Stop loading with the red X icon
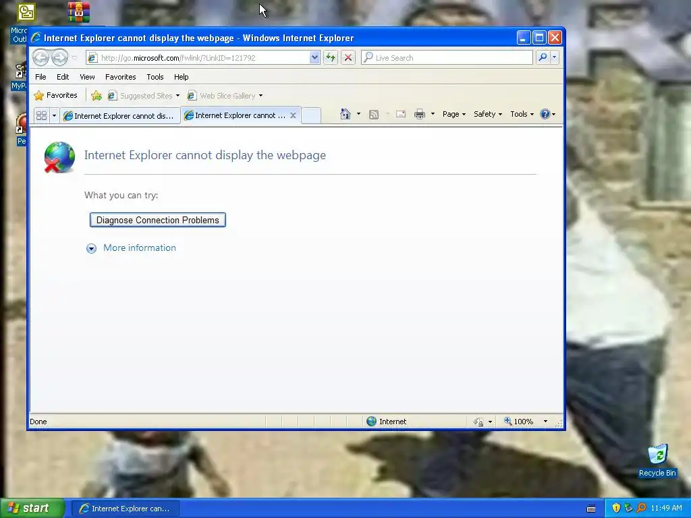691x518 pixels. (348, 58)
